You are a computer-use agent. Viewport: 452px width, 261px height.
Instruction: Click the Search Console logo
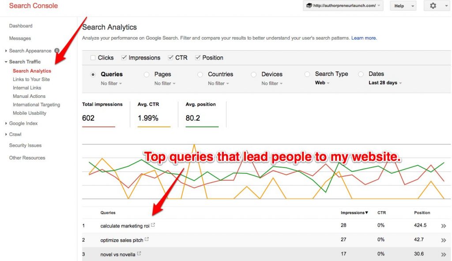(34, 6)
